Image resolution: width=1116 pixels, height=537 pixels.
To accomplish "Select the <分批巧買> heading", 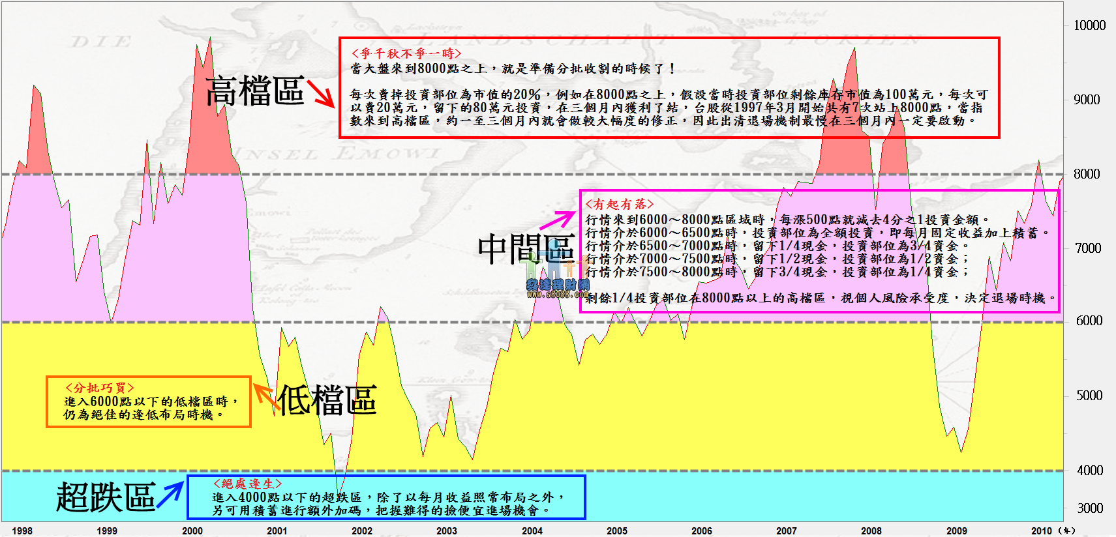I will 99,388.
